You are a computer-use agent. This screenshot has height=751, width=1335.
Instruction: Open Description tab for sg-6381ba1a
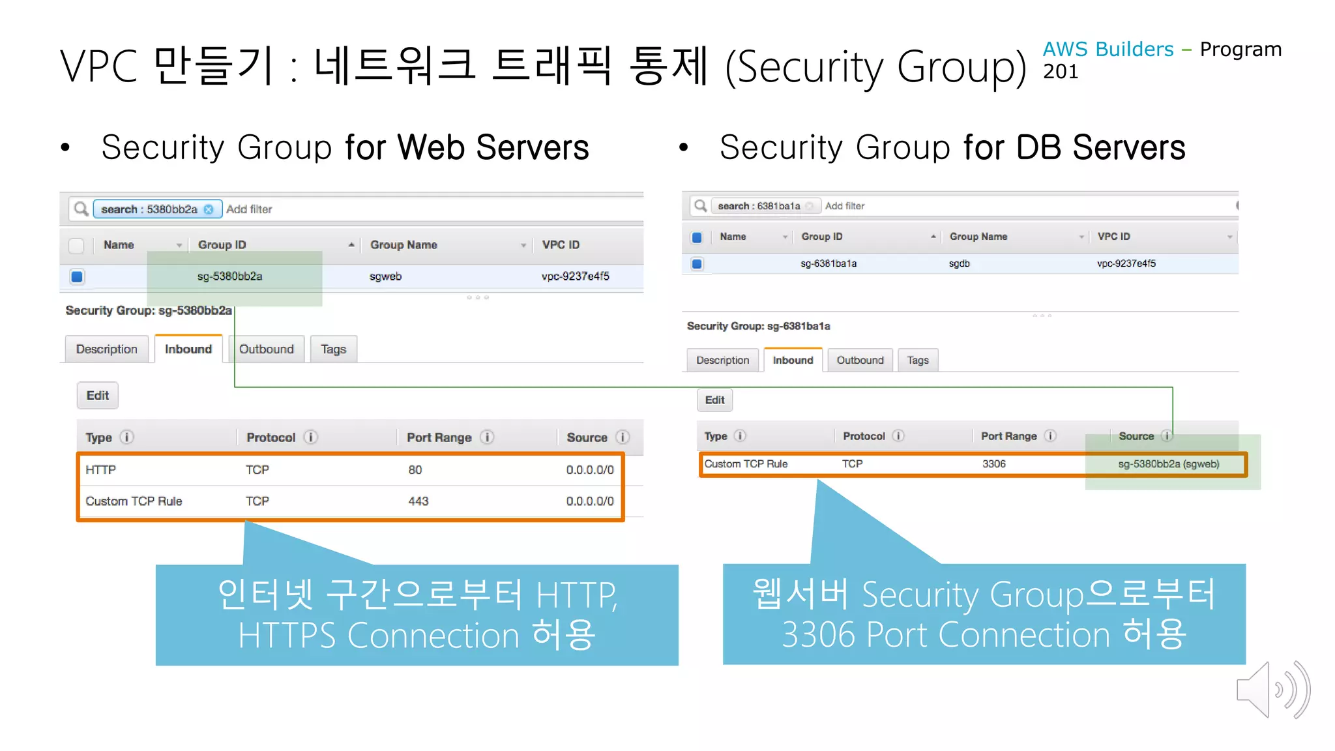tap(722, 361)
